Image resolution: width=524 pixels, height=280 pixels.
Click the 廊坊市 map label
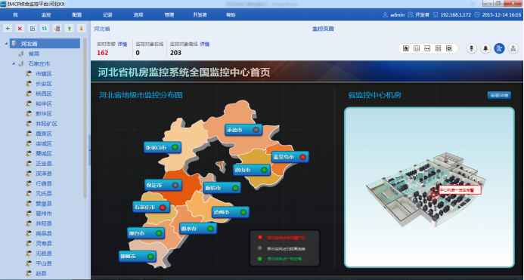tap(222, 188)
